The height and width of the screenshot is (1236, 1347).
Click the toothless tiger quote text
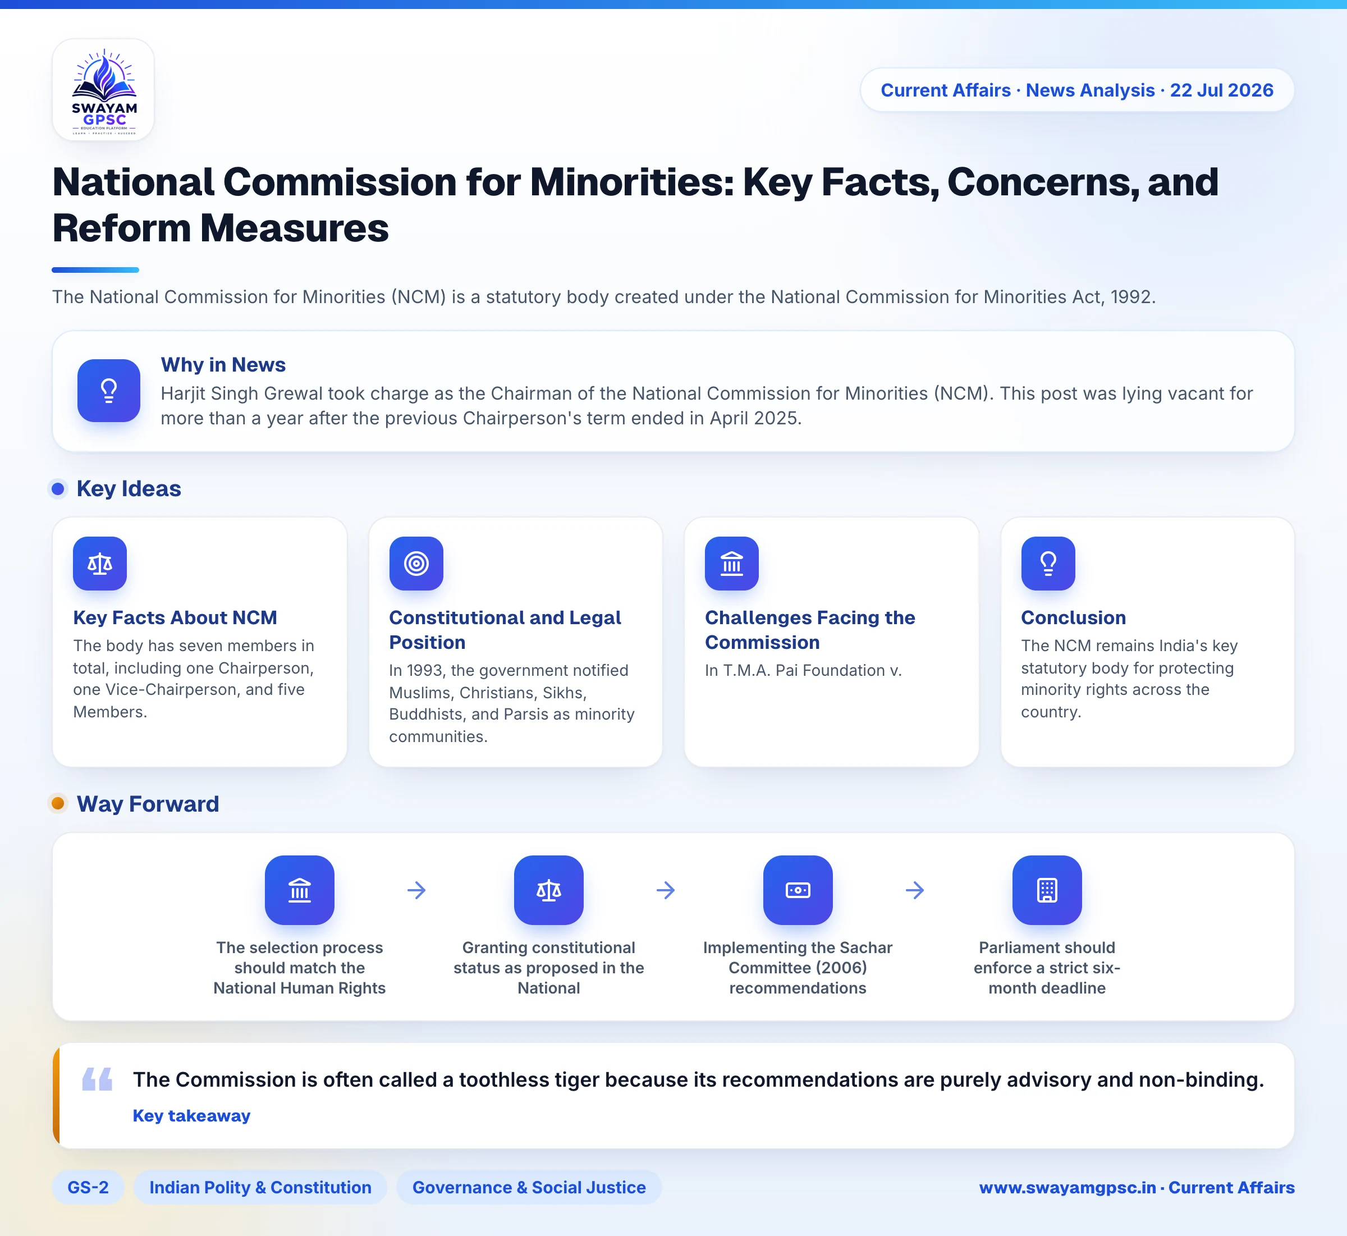pos(698,1079)
